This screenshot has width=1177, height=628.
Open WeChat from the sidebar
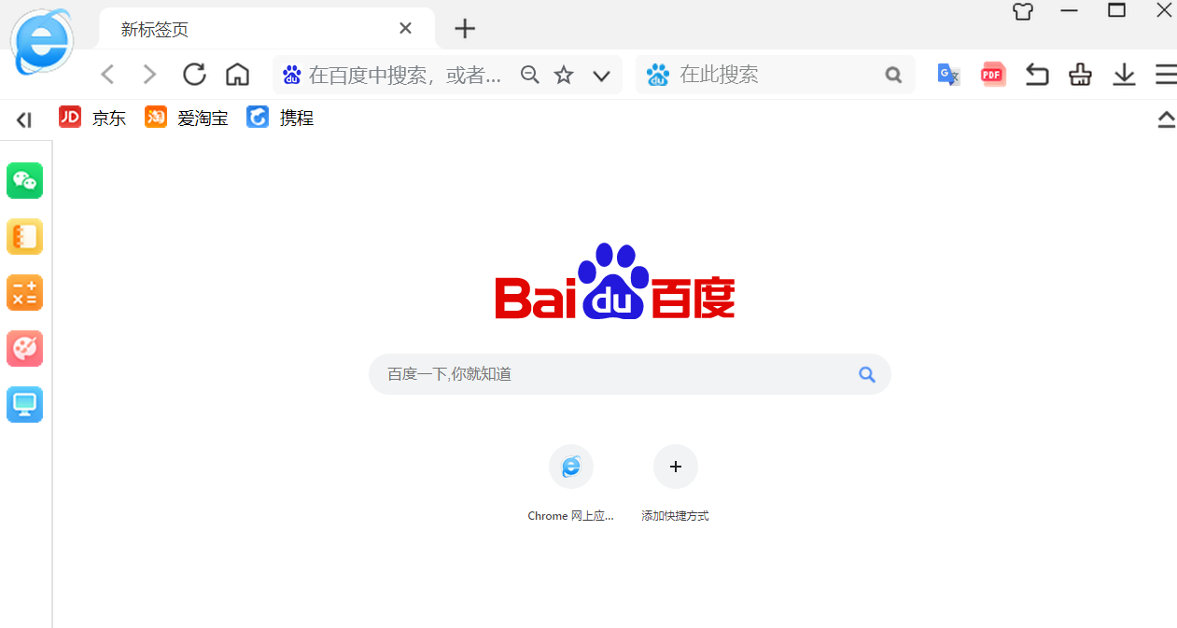tap(25, 181)
